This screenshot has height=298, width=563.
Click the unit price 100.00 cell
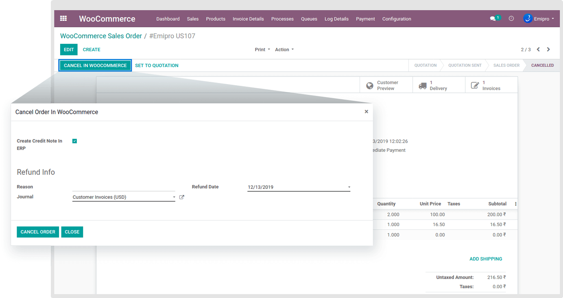437,214
